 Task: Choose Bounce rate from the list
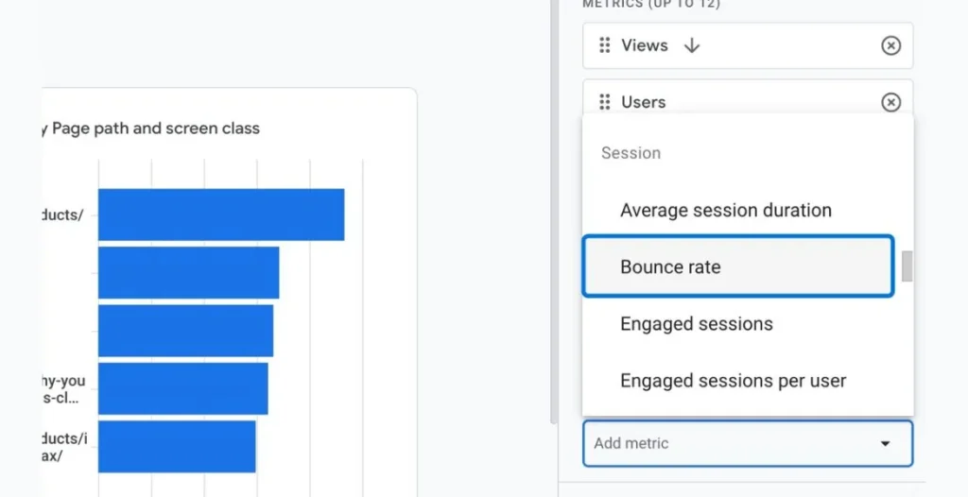(x=737, y=266)
